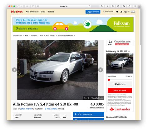Click the Alla breadcrumb
The image size is (148, 130).
[27, 35]
